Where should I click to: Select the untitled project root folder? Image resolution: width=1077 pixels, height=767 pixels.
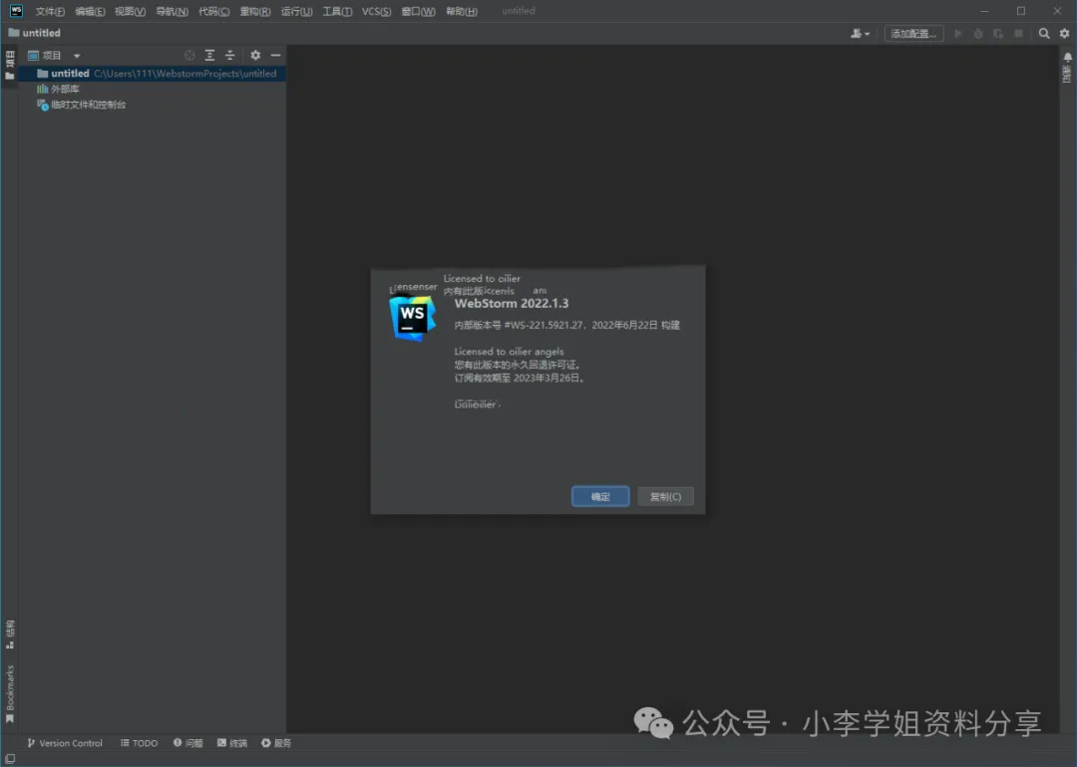click(152, 74)
